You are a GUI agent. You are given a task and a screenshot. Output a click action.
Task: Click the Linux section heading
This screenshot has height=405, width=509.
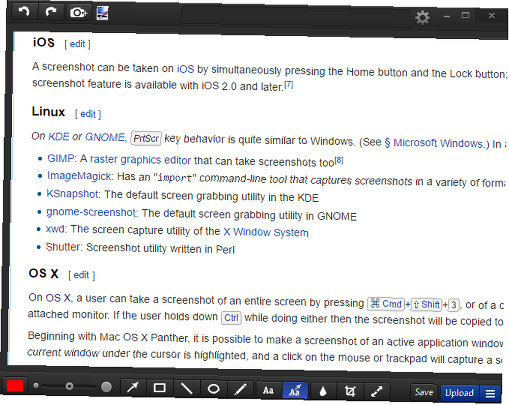pos(48,112)
